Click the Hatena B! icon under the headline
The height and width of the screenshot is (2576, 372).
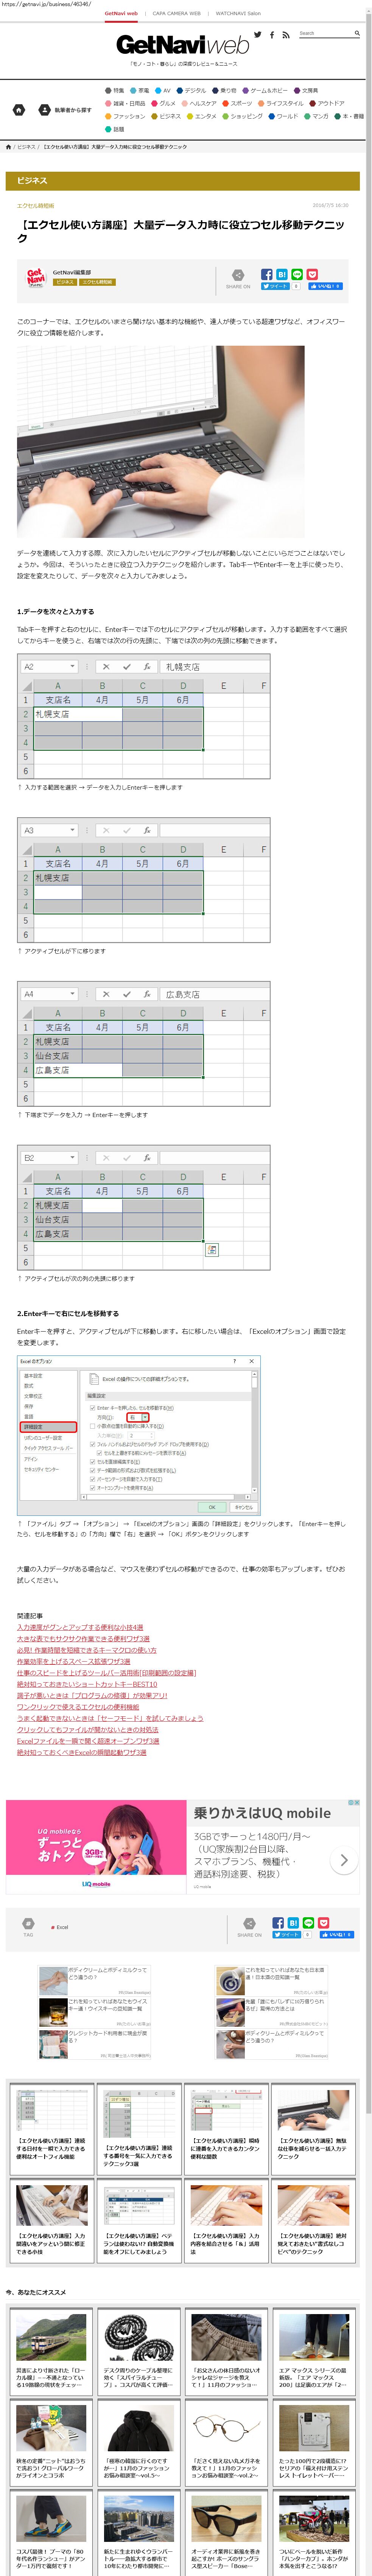click(x=281, y=274)
